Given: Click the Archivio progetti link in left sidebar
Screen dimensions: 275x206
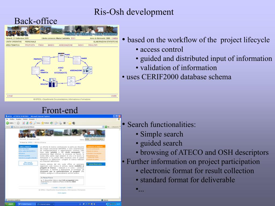Looking at the screenshot, I should 28,158.
